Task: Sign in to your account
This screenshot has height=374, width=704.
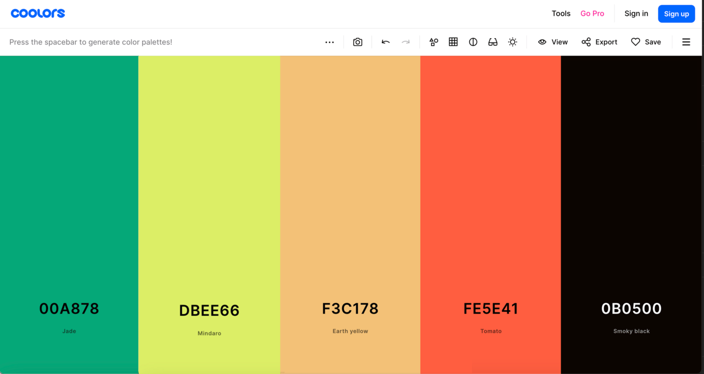Action: (636, 14)
